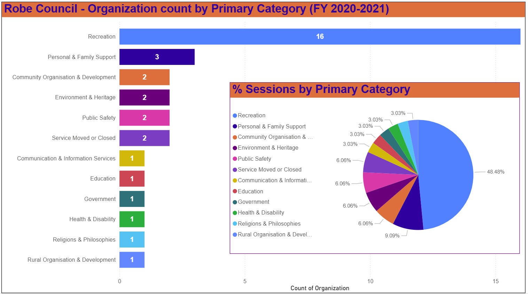Viewport: 528px width, 294px height.
Task: Click the Recreation legend color dot
Action: pos(235,116)
